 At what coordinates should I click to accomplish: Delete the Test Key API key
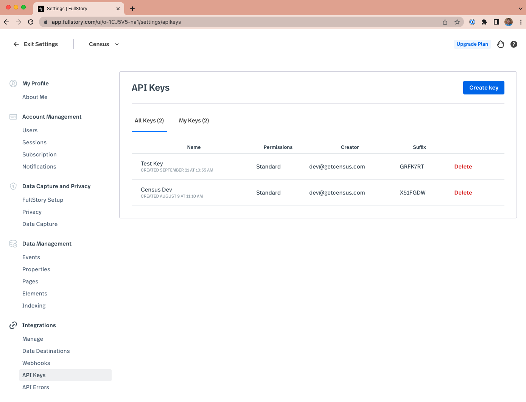coord(463,167)
